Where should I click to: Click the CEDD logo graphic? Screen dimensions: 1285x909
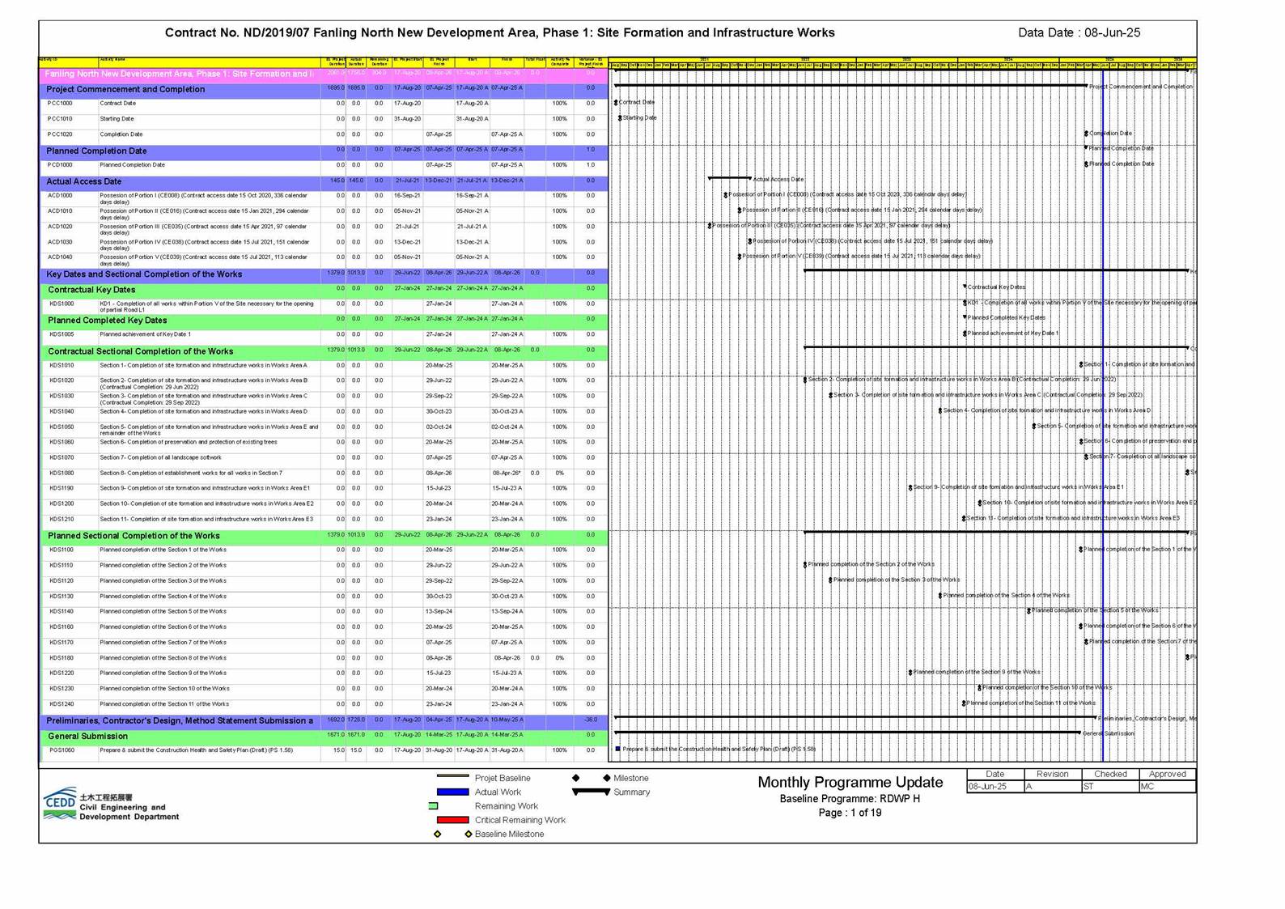coord(61,803)
